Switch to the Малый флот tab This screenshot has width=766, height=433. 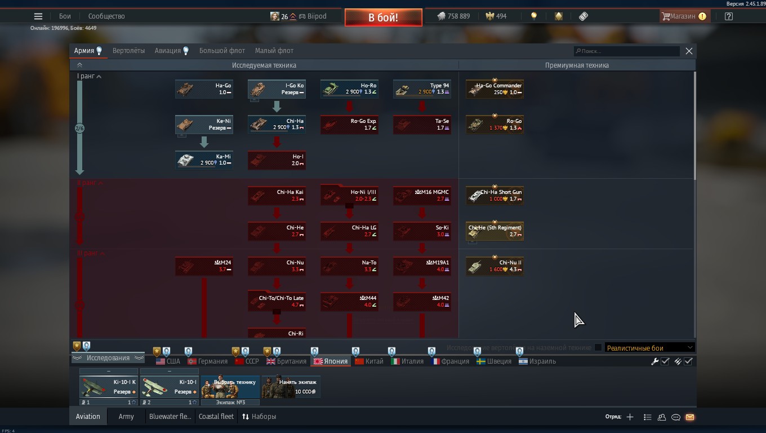(274, 51)
